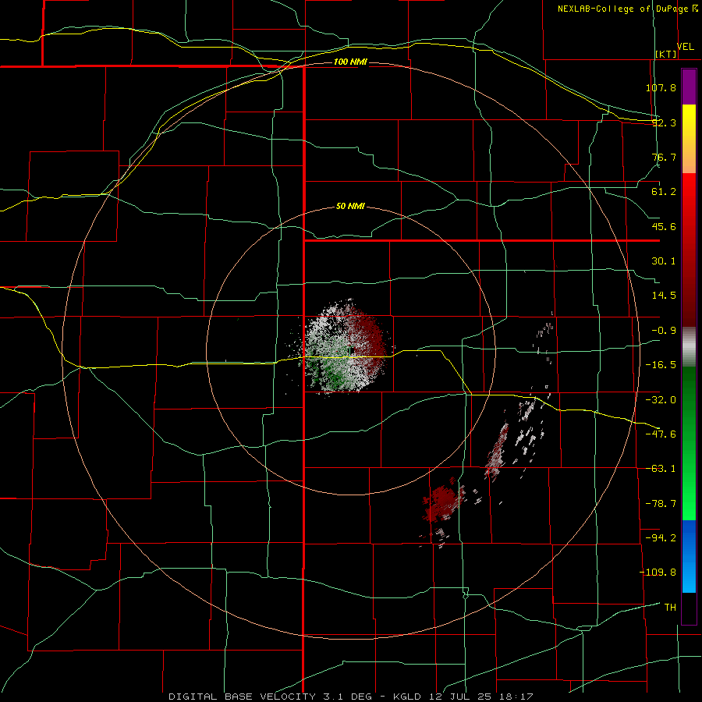Select the 61.2 velocity scale value
Image resolution: width=702 pixels, height=702 pixels.
pos(664,192)
